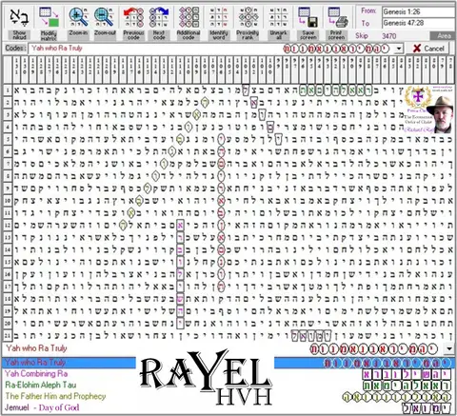Select 'Jemuel - Day of God' entry
Screen dimensions: 457x416
[x=42, y=407]
